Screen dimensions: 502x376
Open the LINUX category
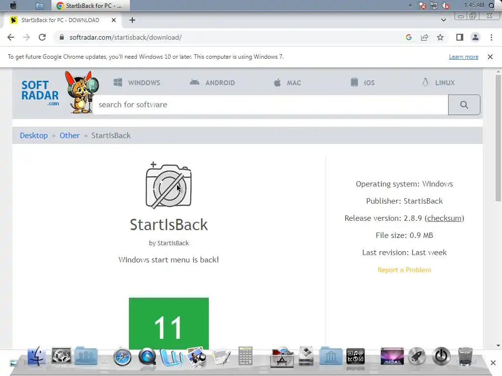[x=438, y=82]
